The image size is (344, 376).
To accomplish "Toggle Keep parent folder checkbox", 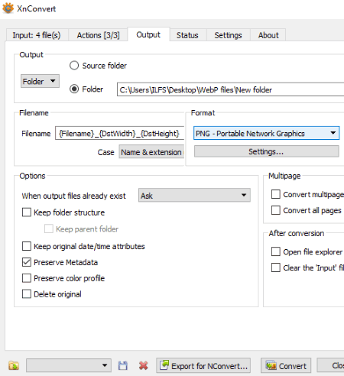I will click(x=49, y=229).
